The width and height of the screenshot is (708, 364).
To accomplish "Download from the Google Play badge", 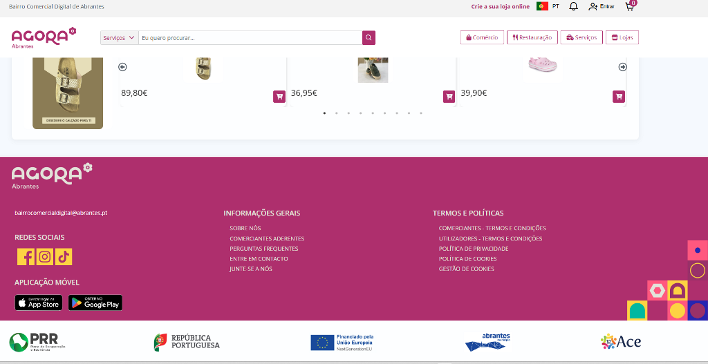I will pyautogui.click(x=95, y=303).
